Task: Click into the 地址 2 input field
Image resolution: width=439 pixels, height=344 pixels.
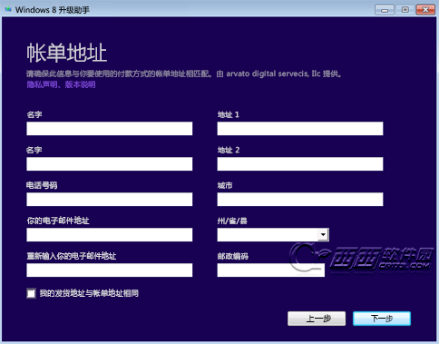Action: 300,164
